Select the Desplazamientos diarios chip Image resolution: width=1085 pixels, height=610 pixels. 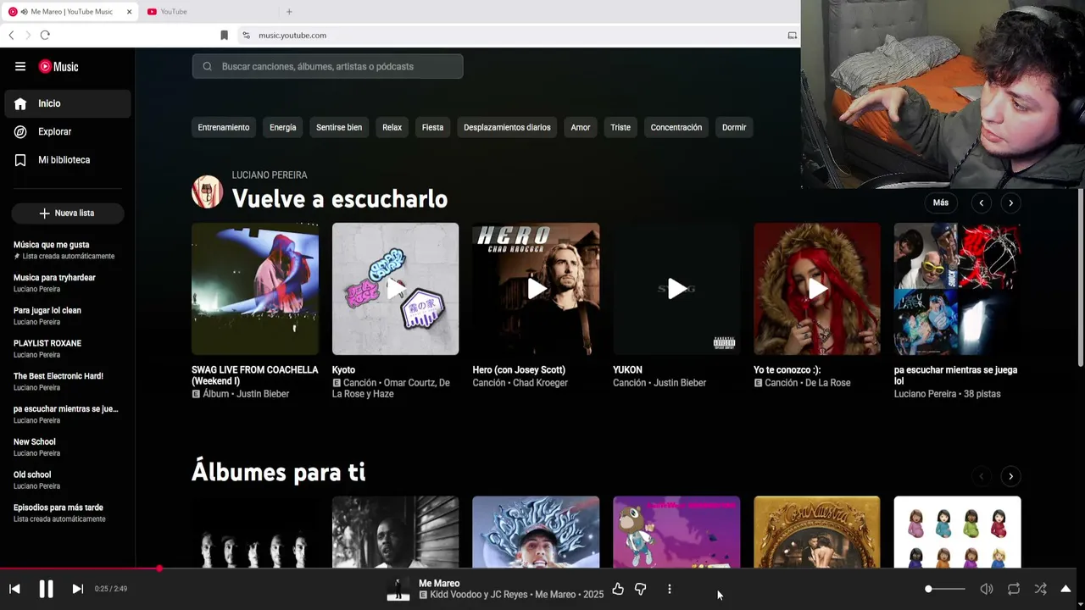pyautogui.click(x=507, y=127)
